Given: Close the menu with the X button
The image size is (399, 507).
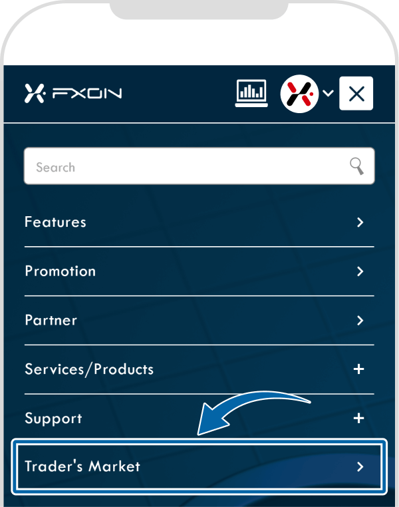Looking at the screenshot, I should pyautogui.click(x=356, y=93).
